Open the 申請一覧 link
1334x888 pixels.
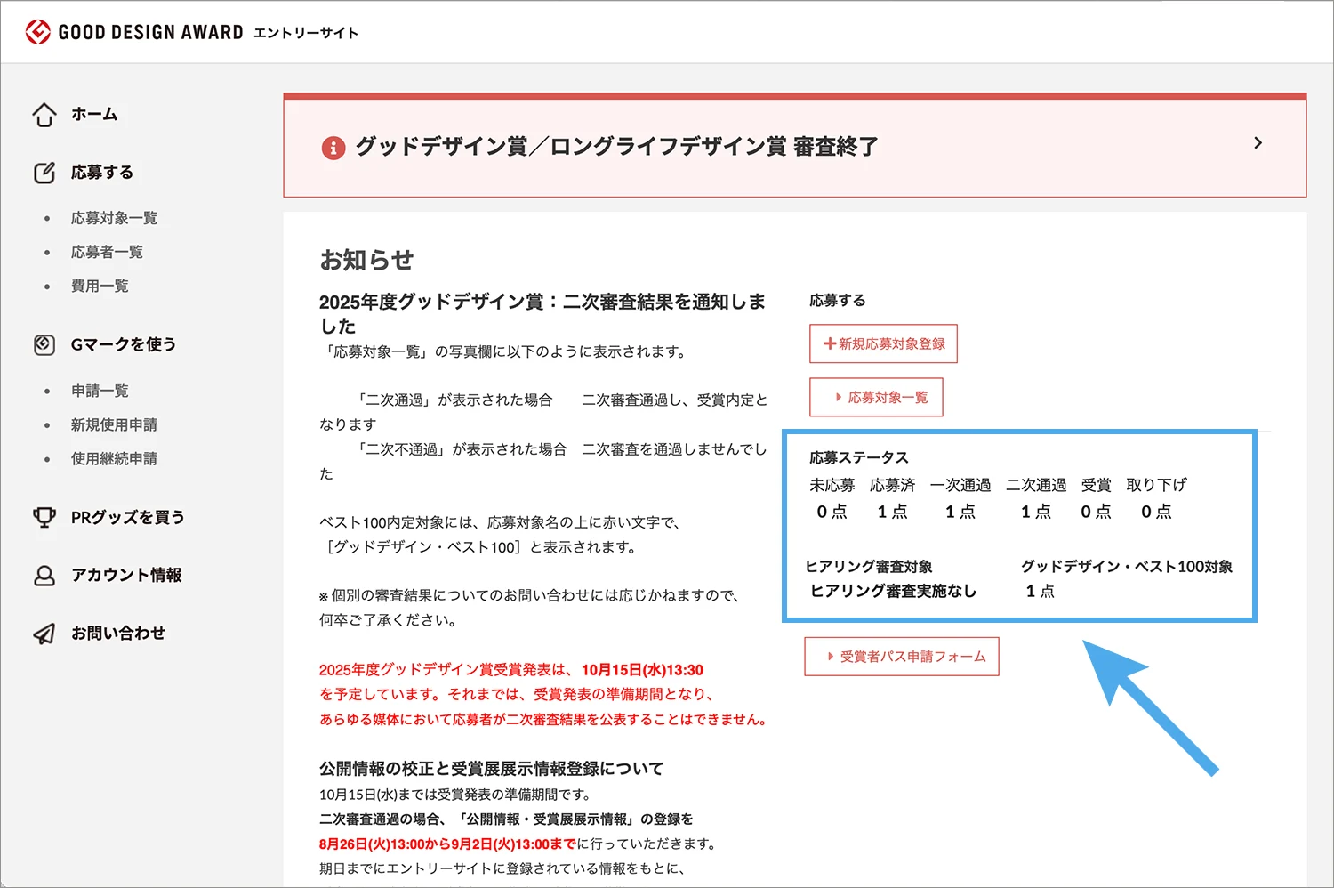coord(99,390)
